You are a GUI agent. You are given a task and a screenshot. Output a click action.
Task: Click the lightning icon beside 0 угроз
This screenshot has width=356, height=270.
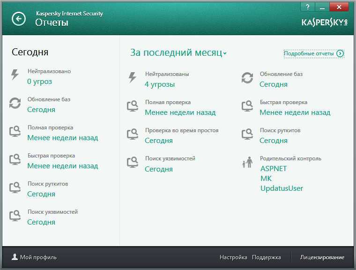click(15, 75)
